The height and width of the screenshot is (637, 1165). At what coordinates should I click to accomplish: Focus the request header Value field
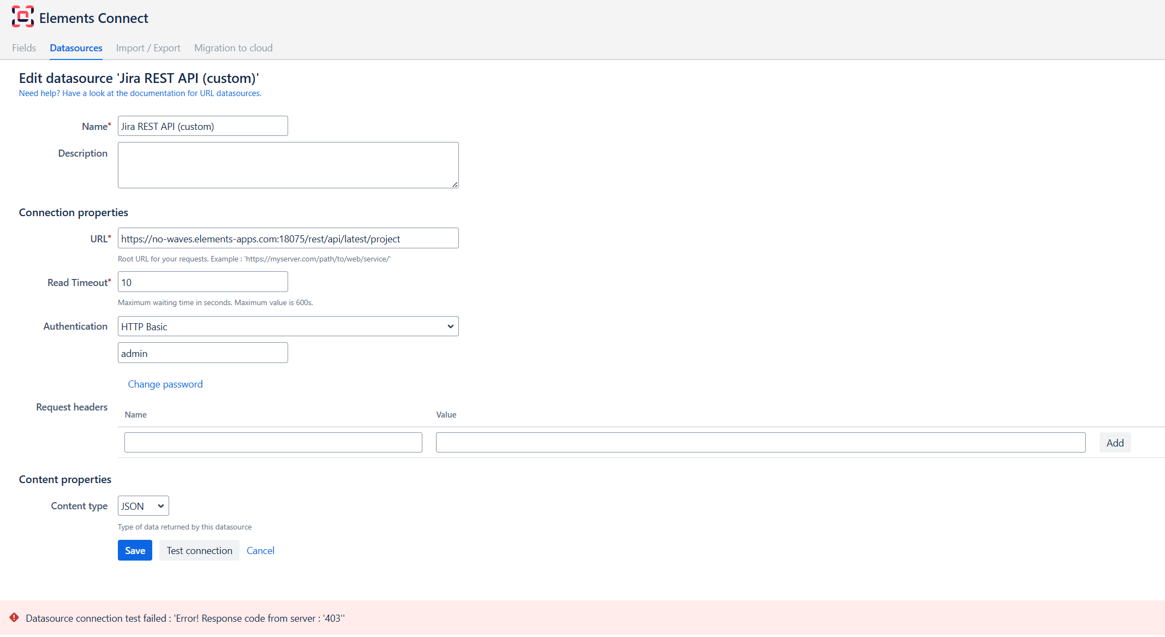click(761, 443)
